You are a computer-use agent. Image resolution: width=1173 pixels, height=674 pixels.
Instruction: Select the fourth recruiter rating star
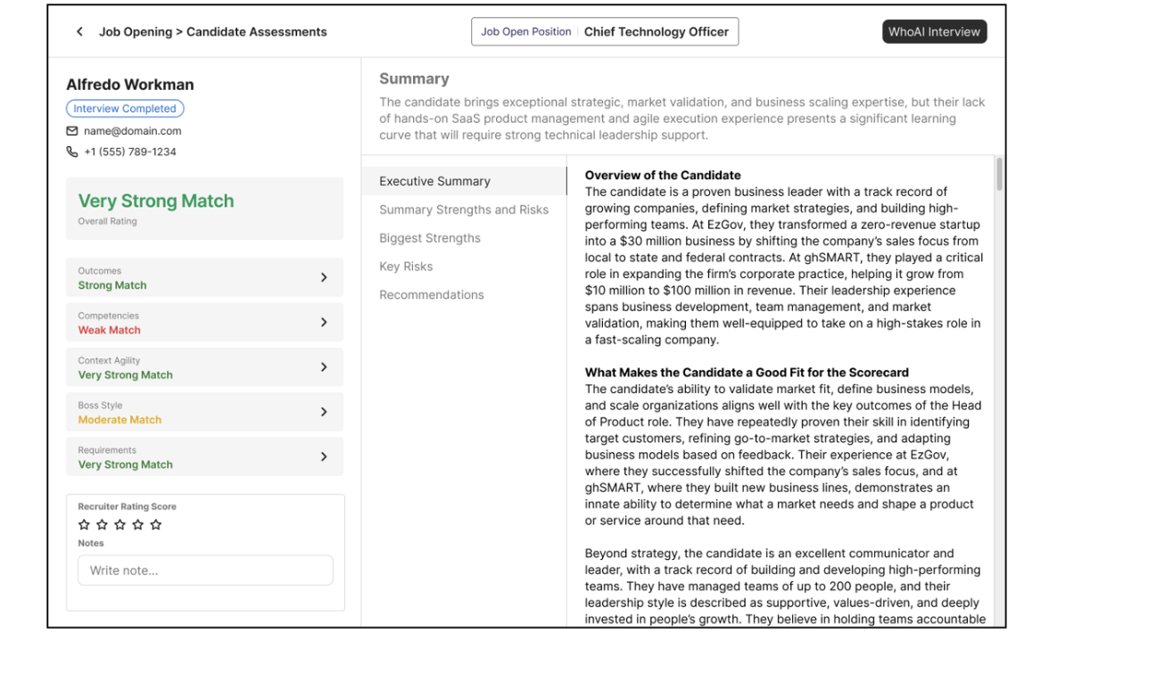[137, 525]
